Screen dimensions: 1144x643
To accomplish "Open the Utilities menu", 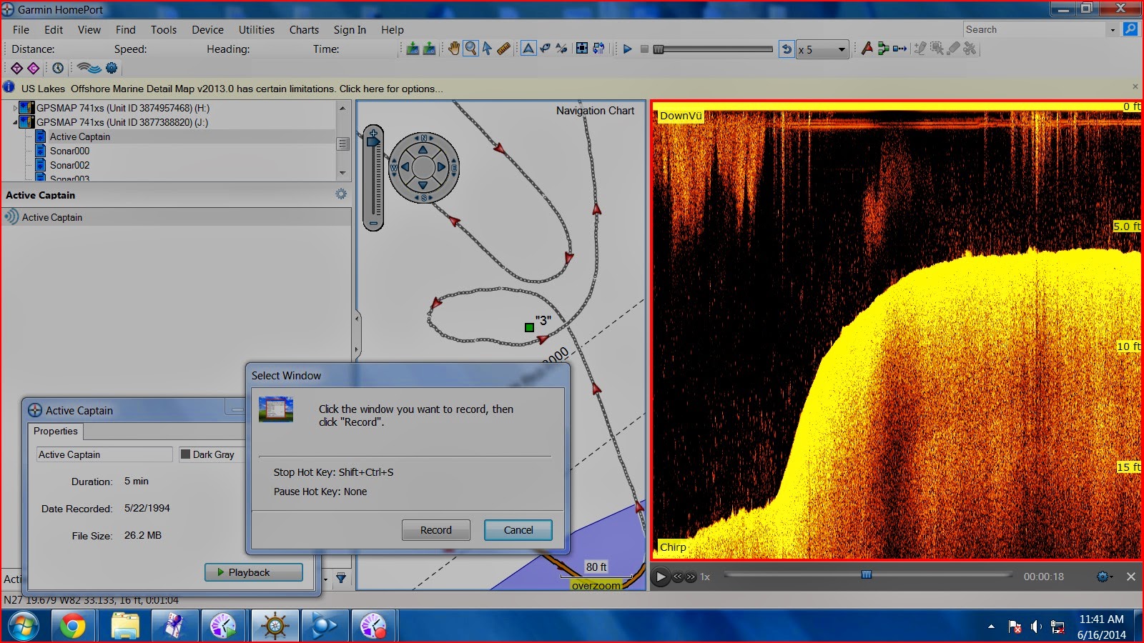I will [257, 29].
